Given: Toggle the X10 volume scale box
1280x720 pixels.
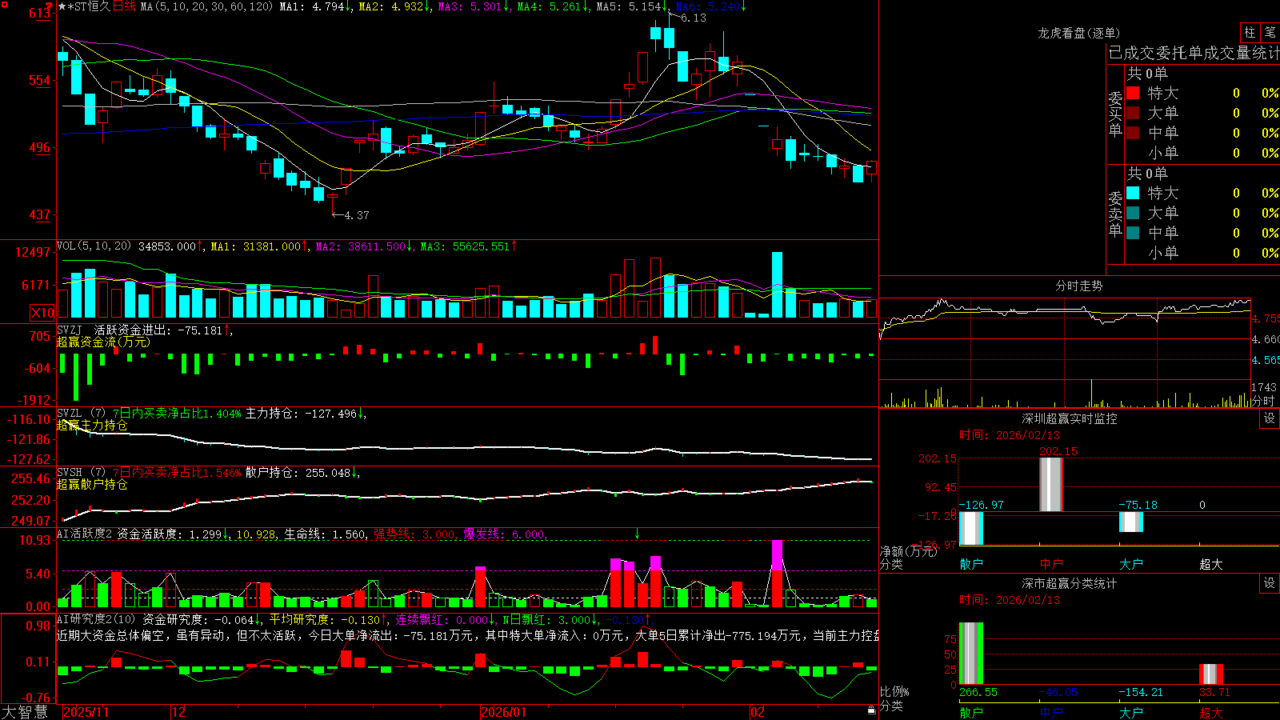Looking at the screenshot, I should tap(42, 313).
